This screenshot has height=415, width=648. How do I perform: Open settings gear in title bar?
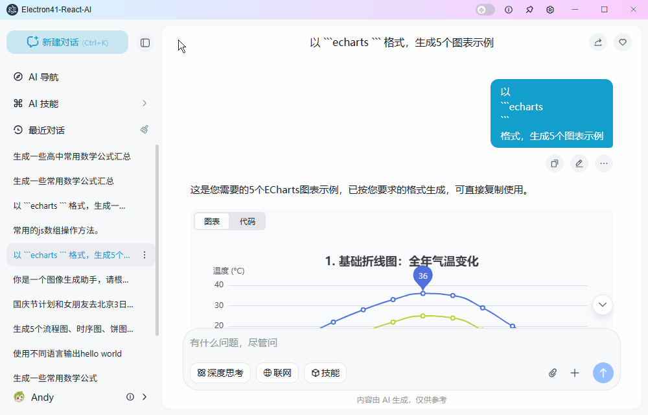click(x=550, y=10)
